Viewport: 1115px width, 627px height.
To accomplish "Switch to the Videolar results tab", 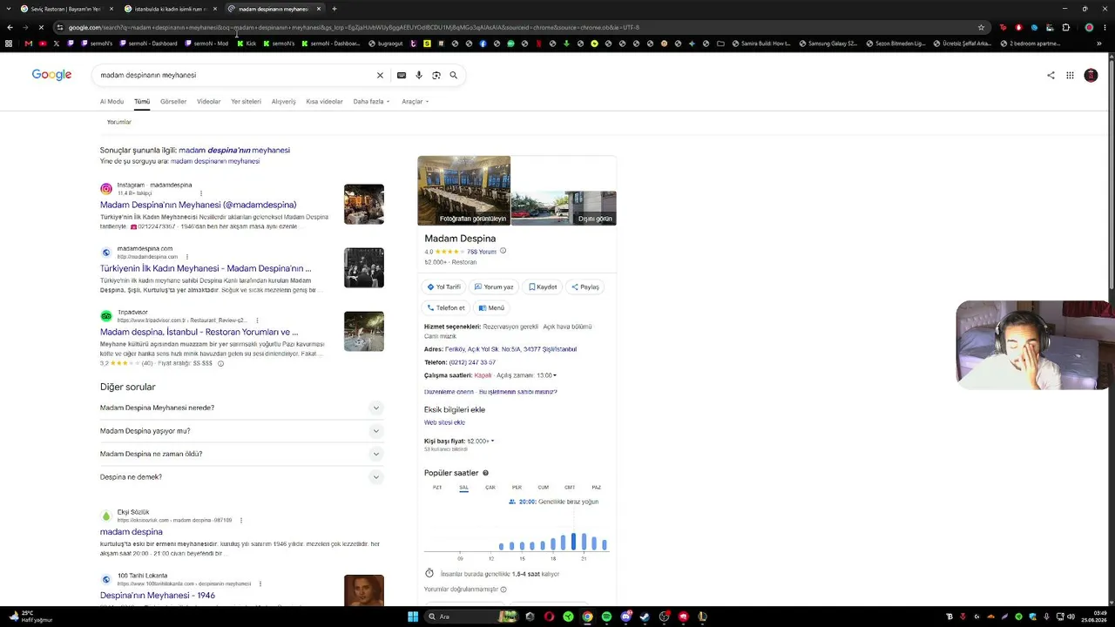I will tap(209, 101).
